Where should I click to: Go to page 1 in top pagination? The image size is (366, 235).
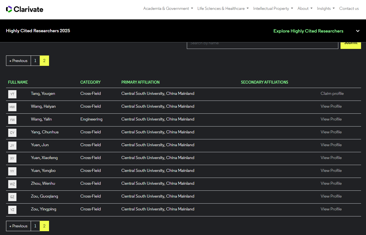click(x=35, y=61)
